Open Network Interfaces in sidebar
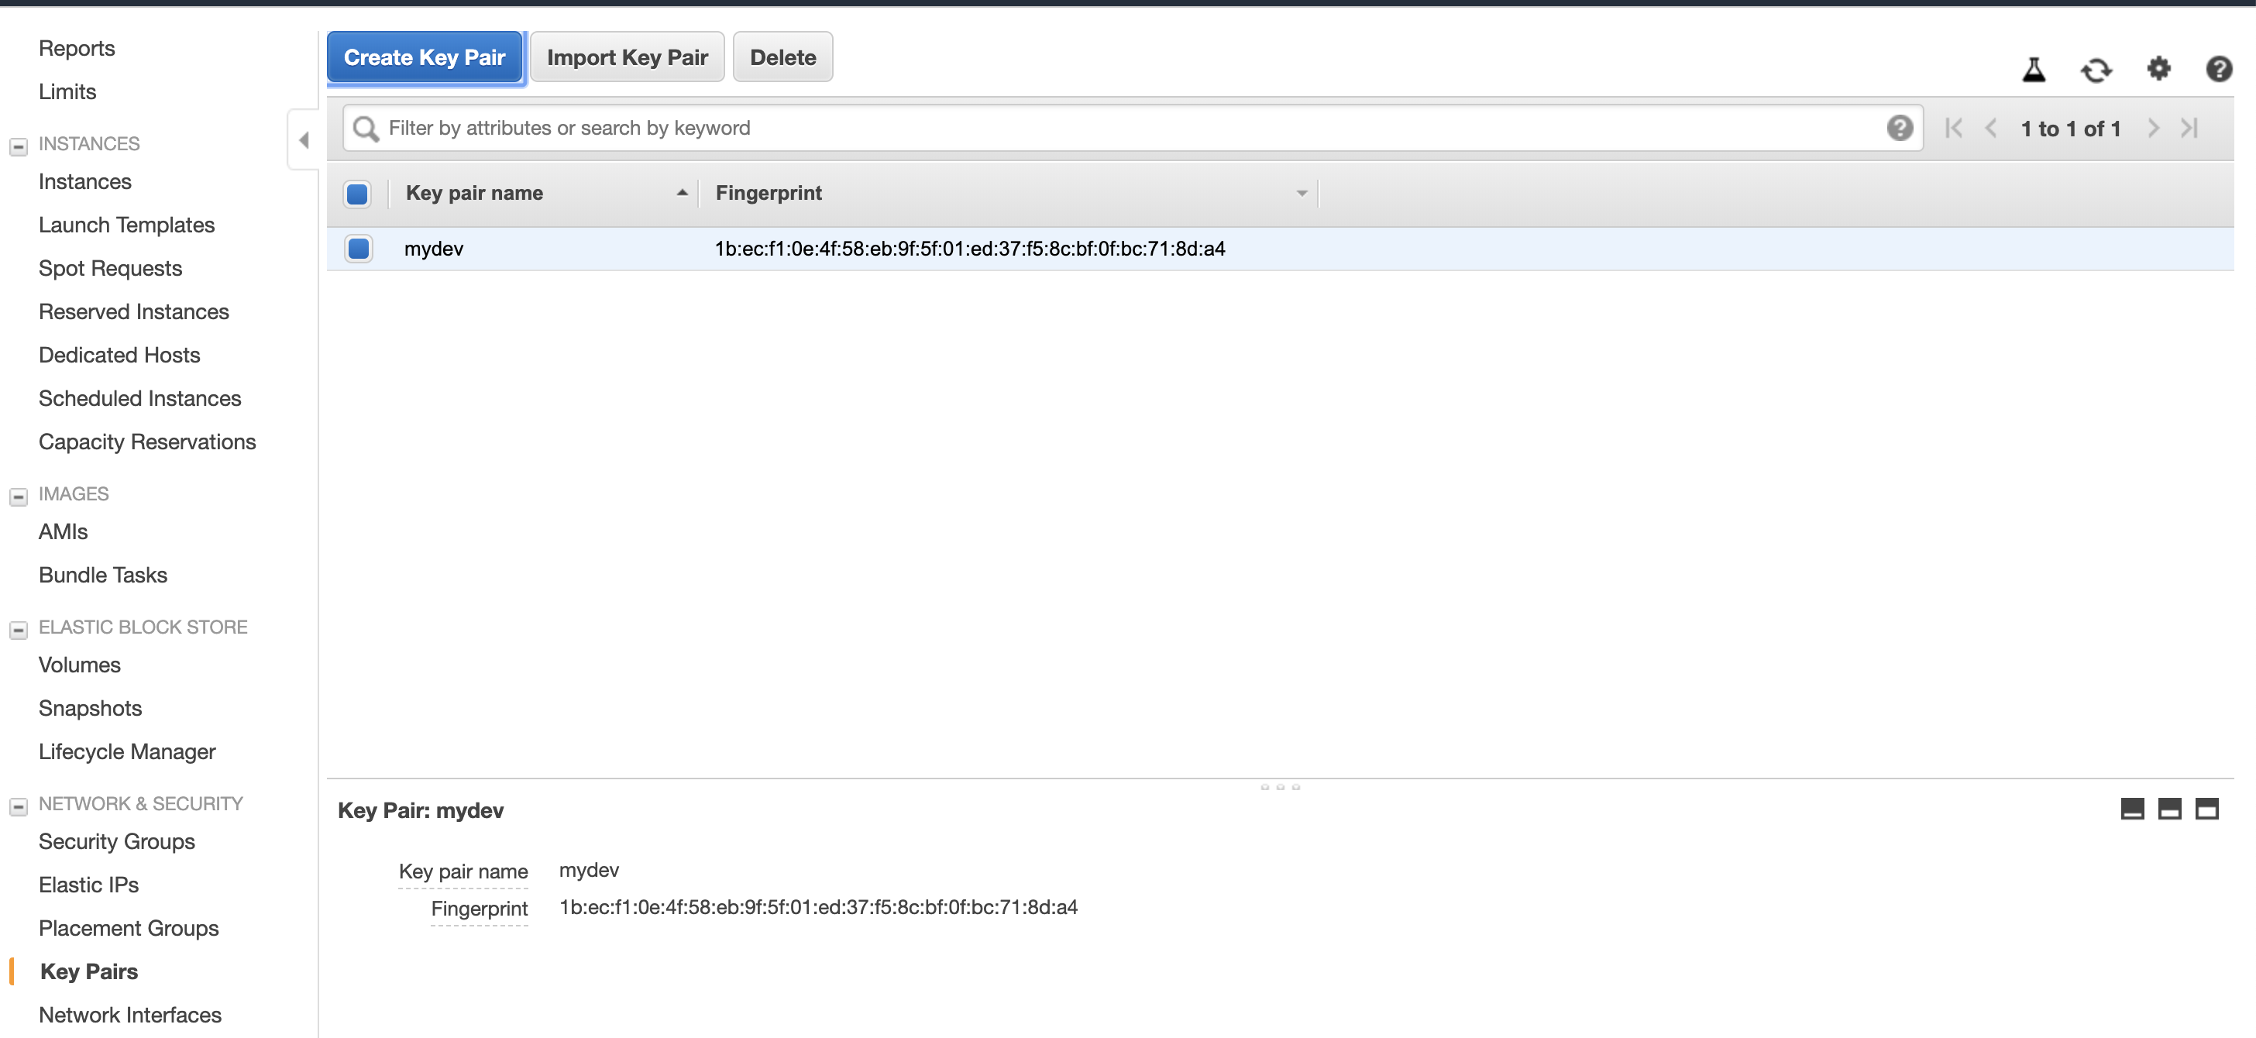2256x1038 pixels. tap(129, 1014)
